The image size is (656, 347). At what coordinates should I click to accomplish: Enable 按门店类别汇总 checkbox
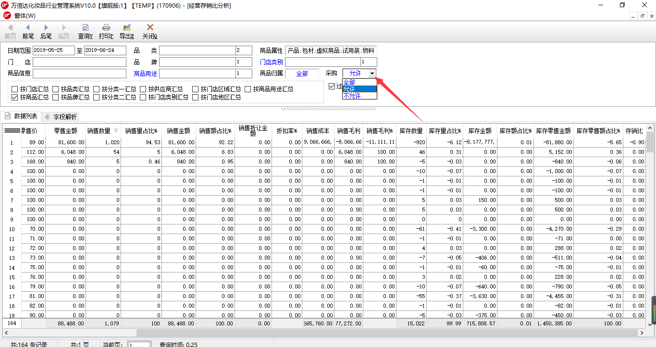click(x=143, y=97)
